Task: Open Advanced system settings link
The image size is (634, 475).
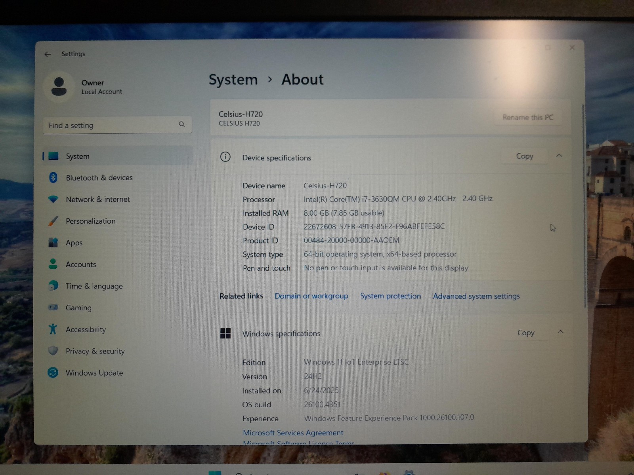Action: point(476,296)
